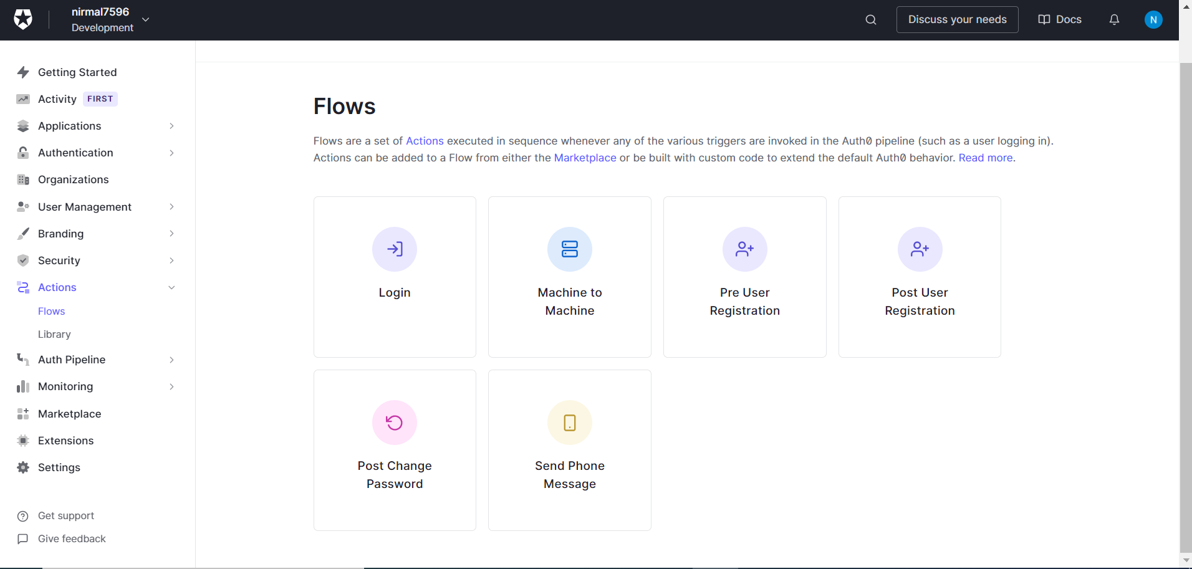
Task: Click the Auth Pipeline icon
Action: (x=23, y=360)
